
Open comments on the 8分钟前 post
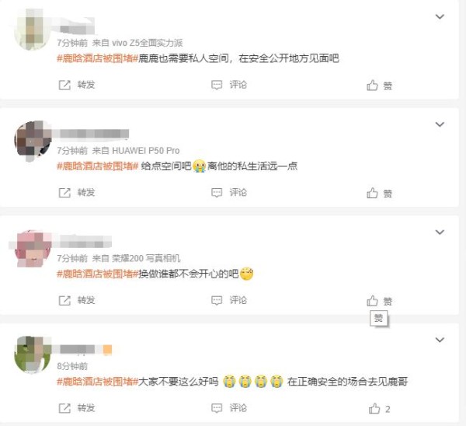229,408
